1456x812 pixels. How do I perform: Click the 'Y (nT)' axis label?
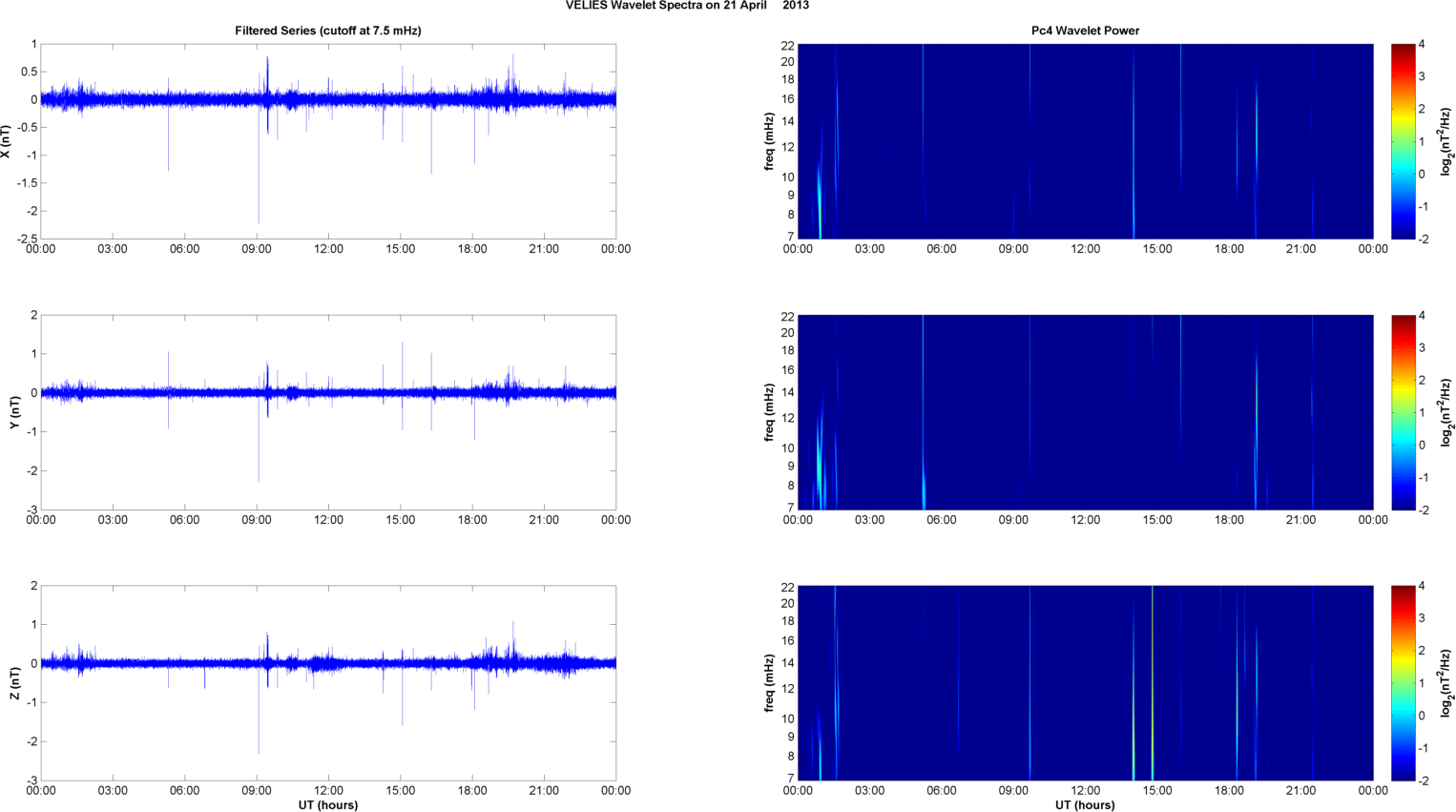point(14,412)
